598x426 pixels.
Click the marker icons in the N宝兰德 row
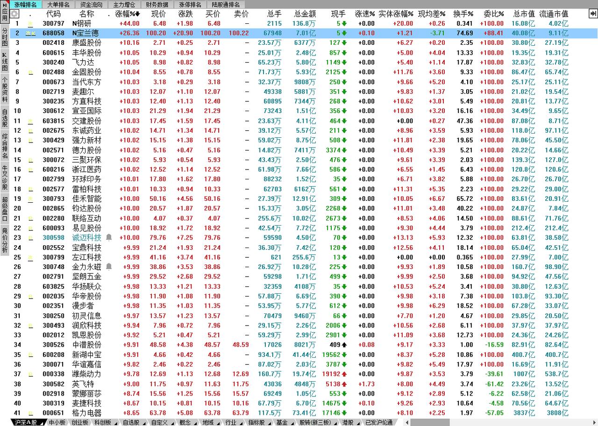(30, 33)
